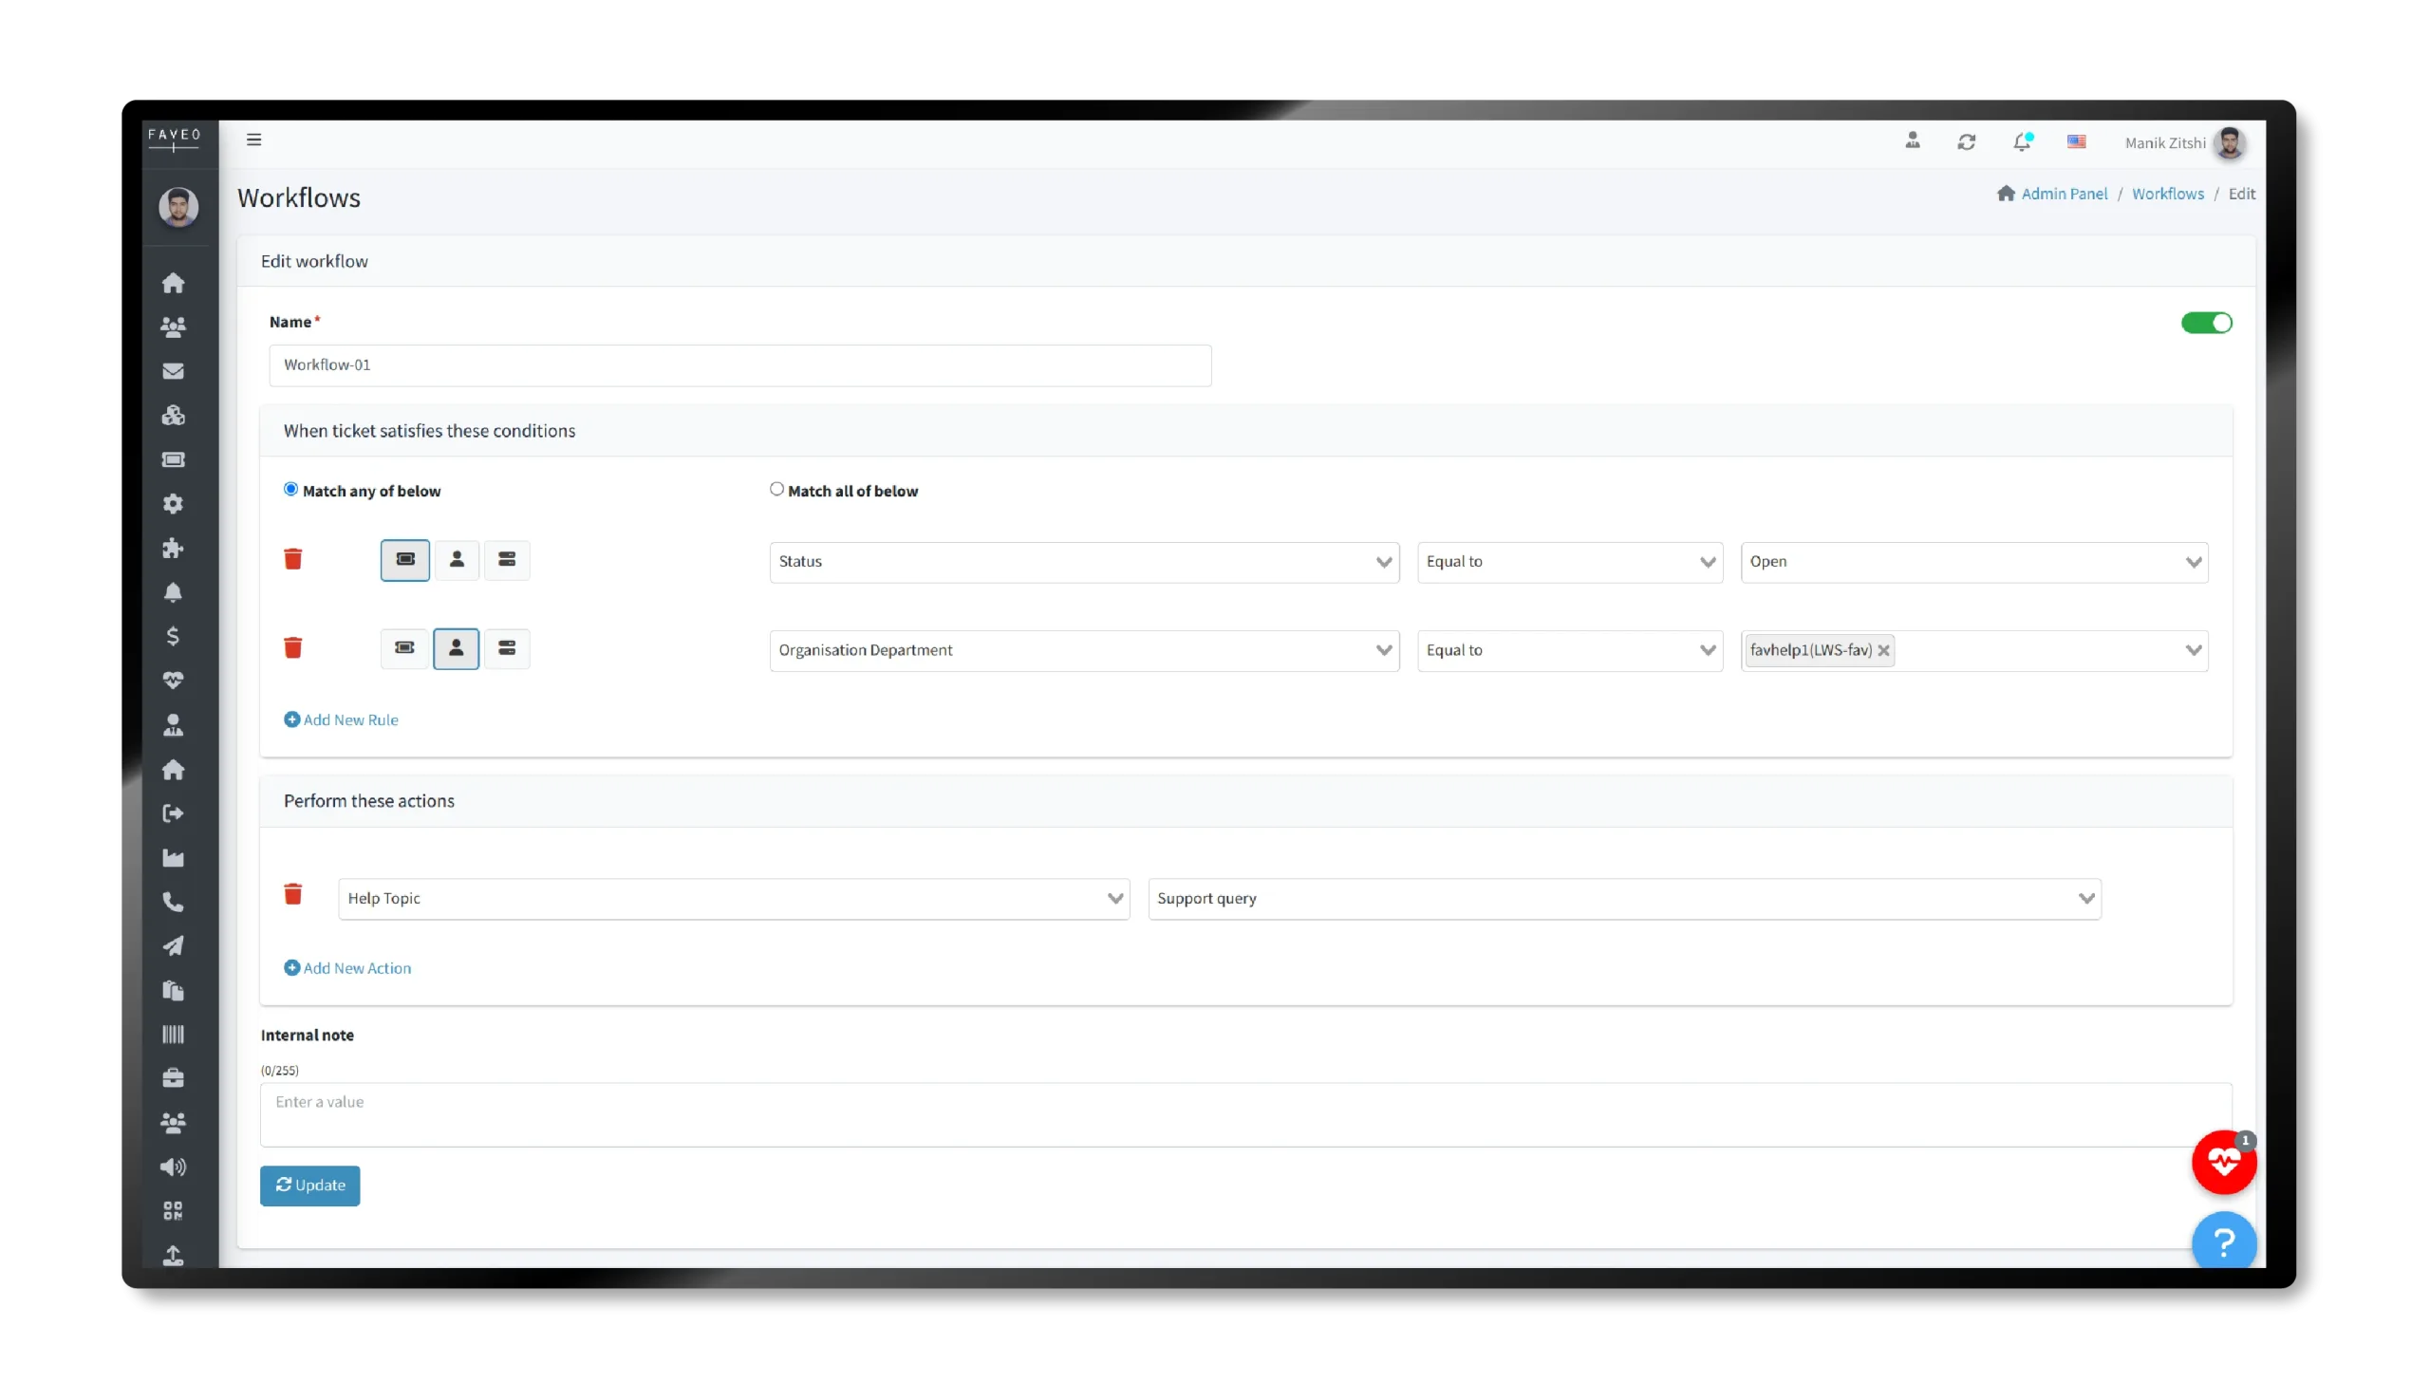Delete the Help Topic action with the trash icon
The image size is (2430, 1382).
(293, 893)
